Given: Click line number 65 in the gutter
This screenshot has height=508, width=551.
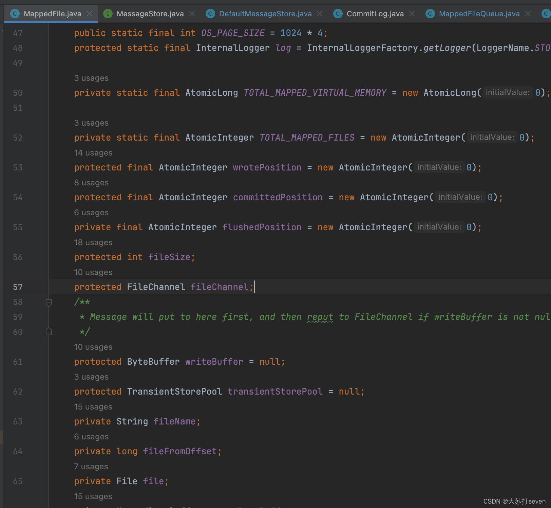Looking at the screenshot, I should point(18,482).
